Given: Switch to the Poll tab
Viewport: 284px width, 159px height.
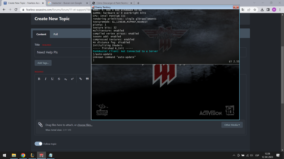Looking at the screenshot, I should point(56,34).
